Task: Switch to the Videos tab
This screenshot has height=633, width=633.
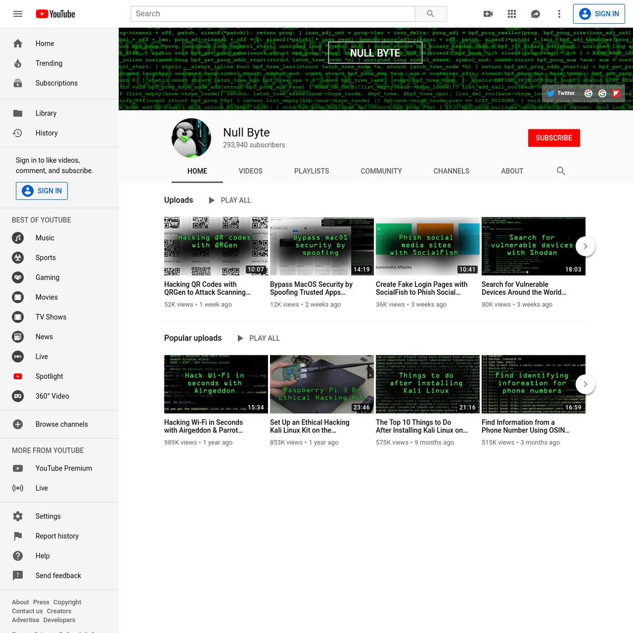Action: pos(250,171)
